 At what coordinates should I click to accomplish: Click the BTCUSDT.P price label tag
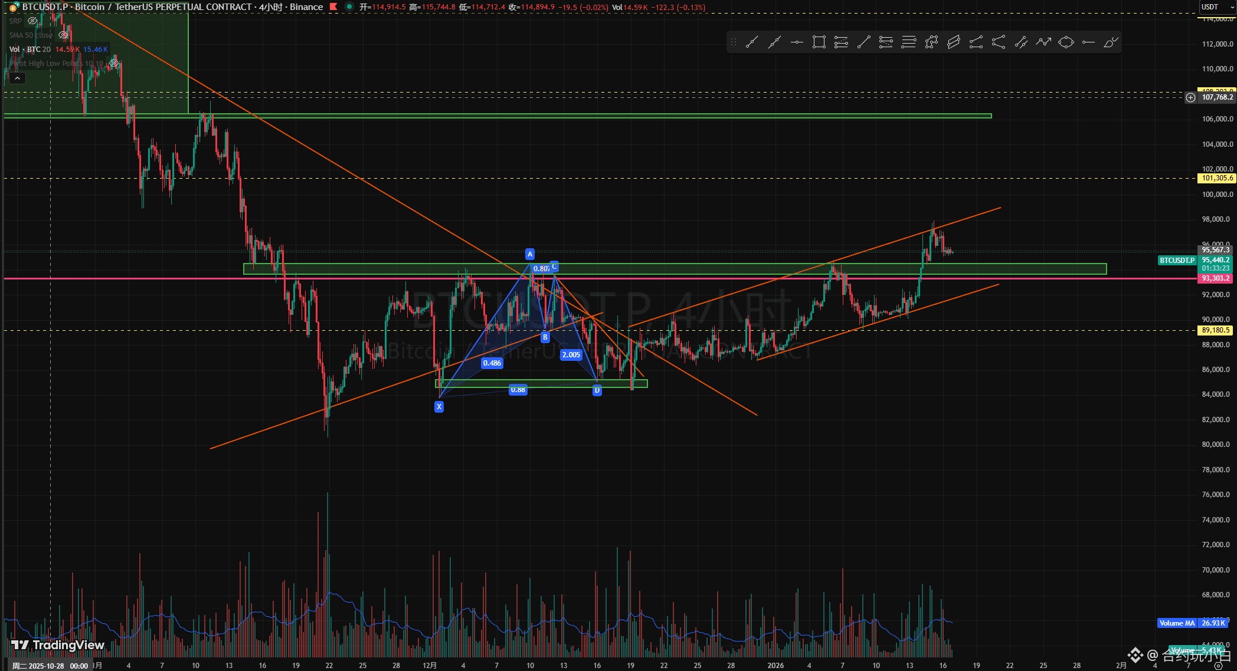(1177, 260)
